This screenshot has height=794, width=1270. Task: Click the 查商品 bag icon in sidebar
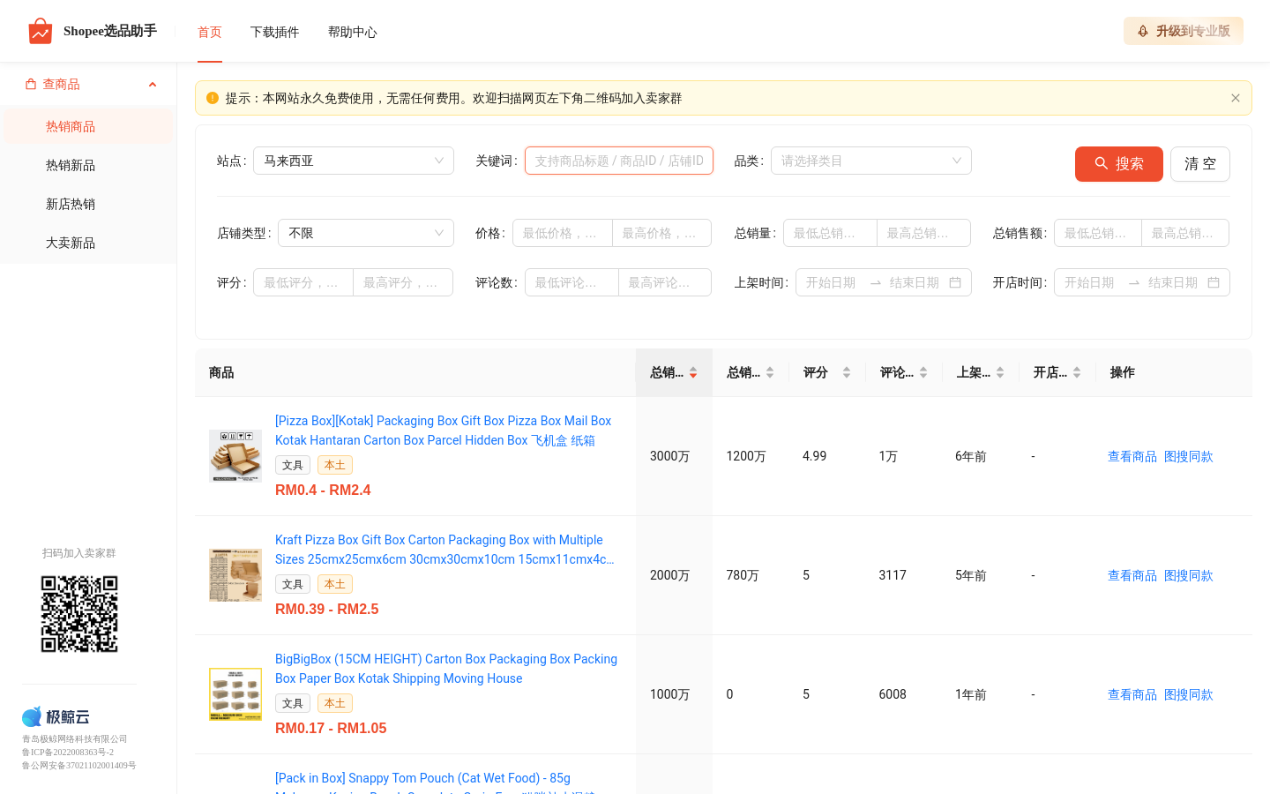coord(31,84)
